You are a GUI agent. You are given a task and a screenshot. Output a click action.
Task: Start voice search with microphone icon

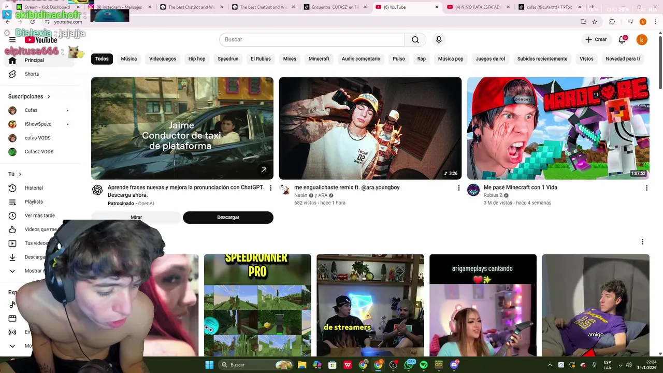(439, 40)
